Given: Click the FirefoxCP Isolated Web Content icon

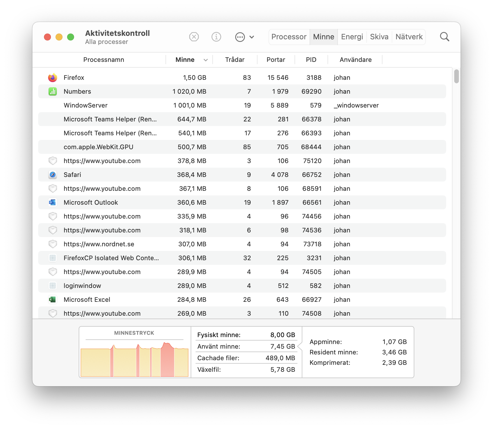Looking at the screenshot, I should 53,258.
